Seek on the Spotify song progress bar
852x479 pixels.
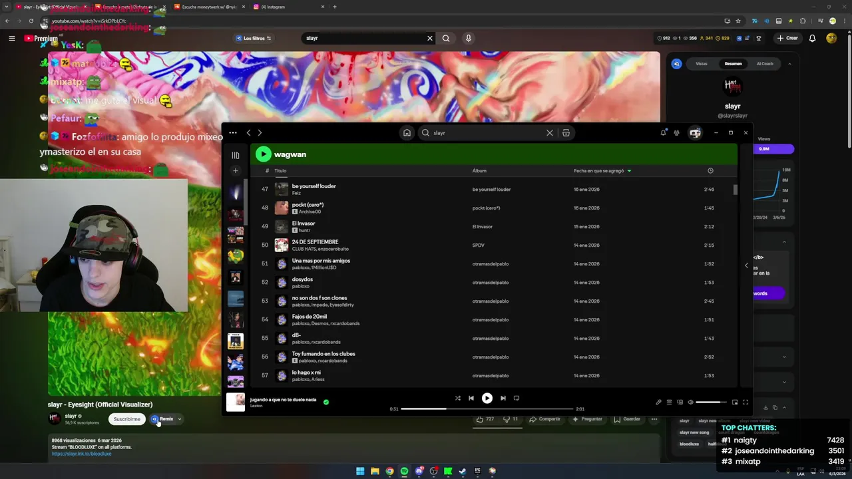(487, 408)
